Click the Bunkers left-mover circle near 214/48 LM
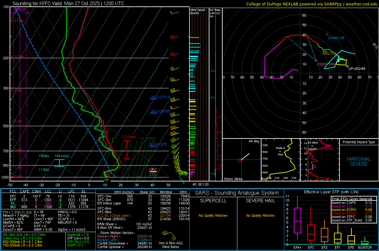 coord(327,34)
